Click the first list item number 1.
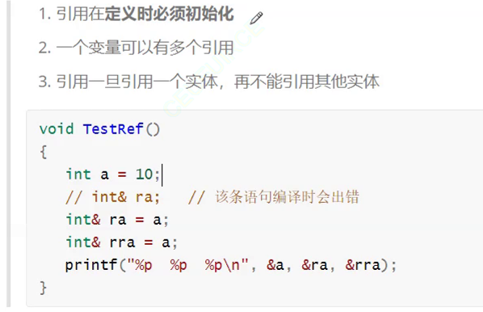 point(44,15)
